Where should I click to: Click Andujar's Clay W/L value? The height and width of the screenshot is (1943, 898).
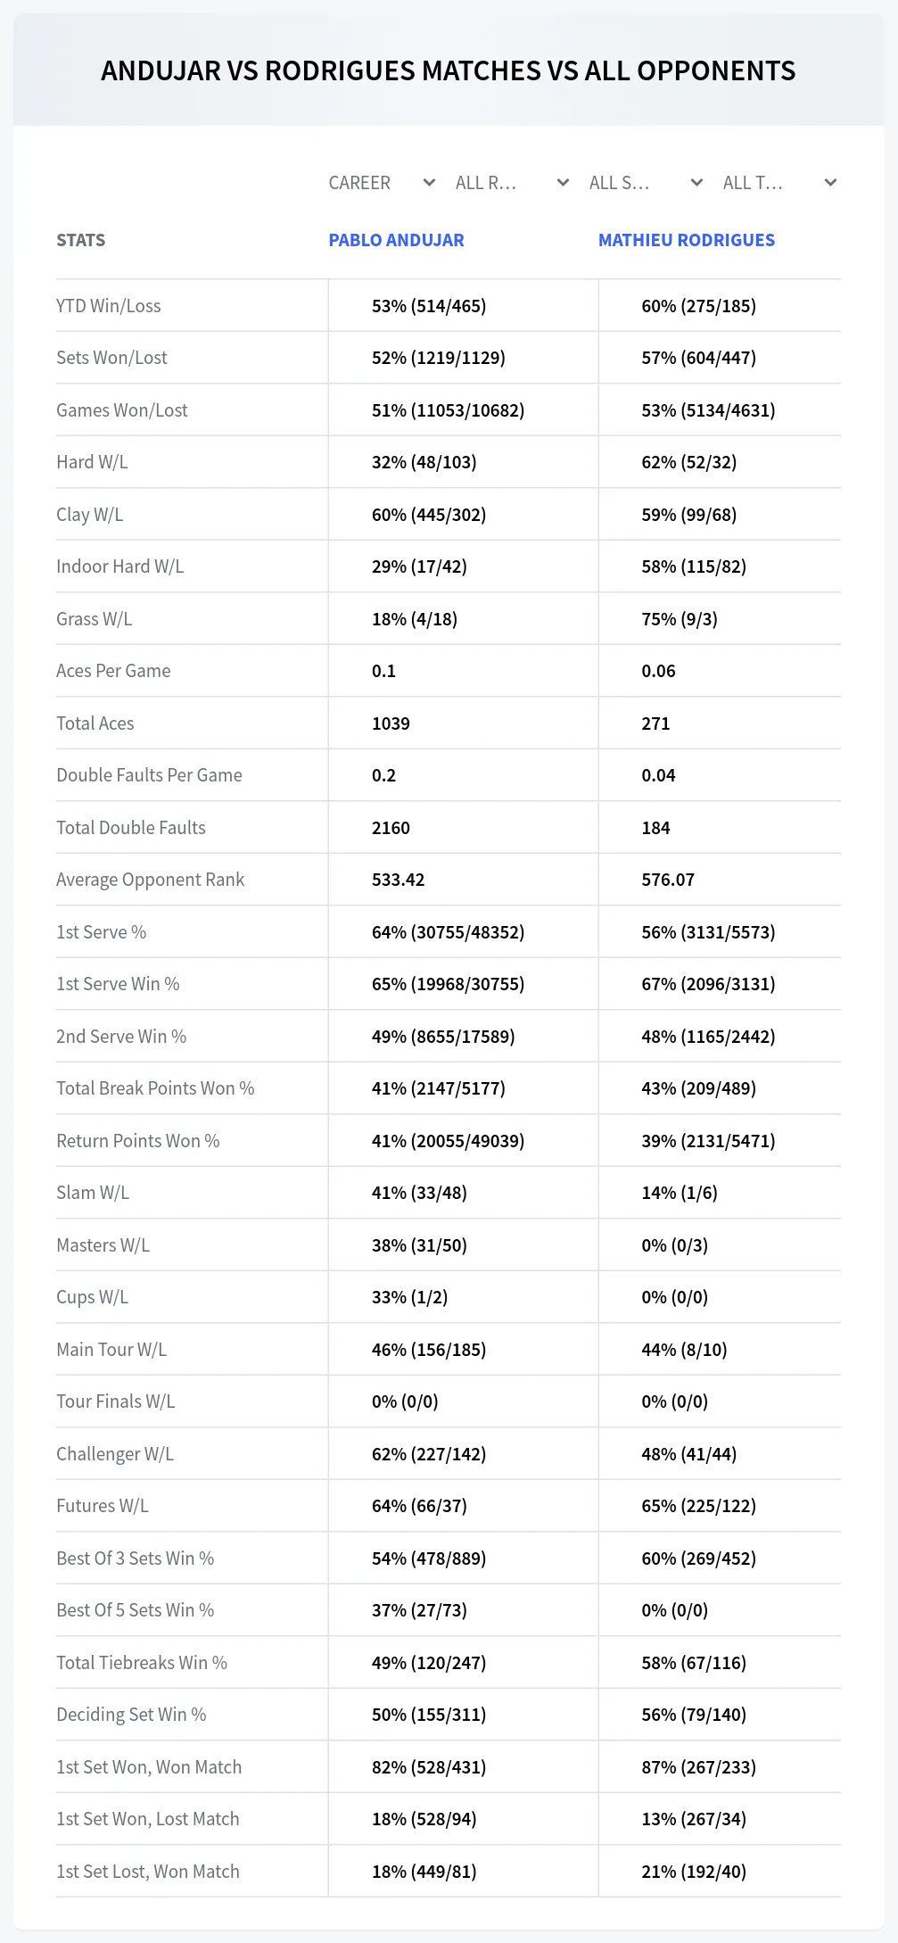click(x=429, y=515)
